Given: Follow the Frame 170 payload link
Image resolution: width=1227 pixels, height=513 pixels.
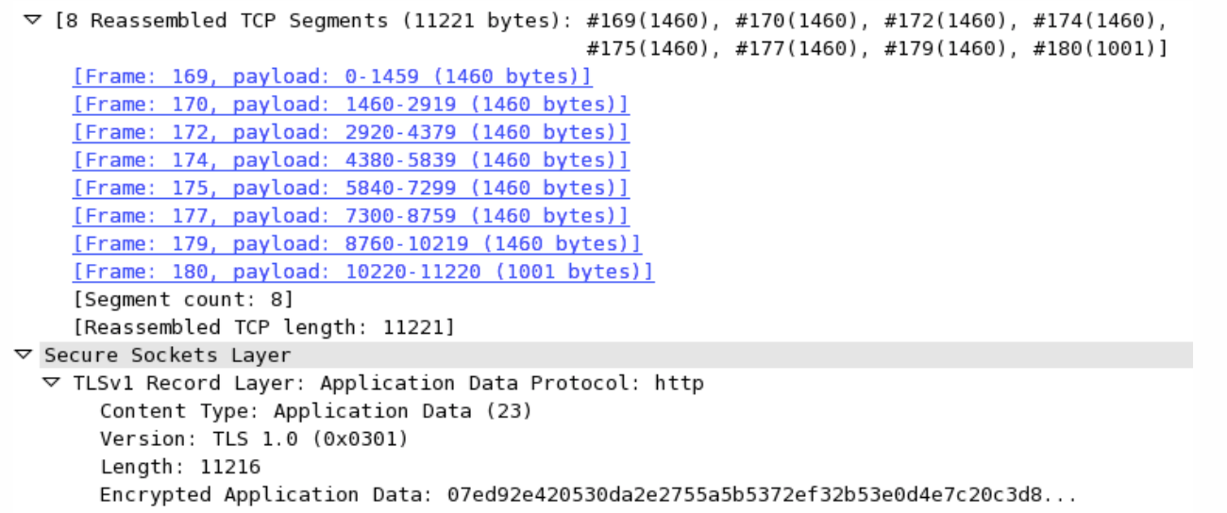Looking at the screenshot, I should click(350, 105).
